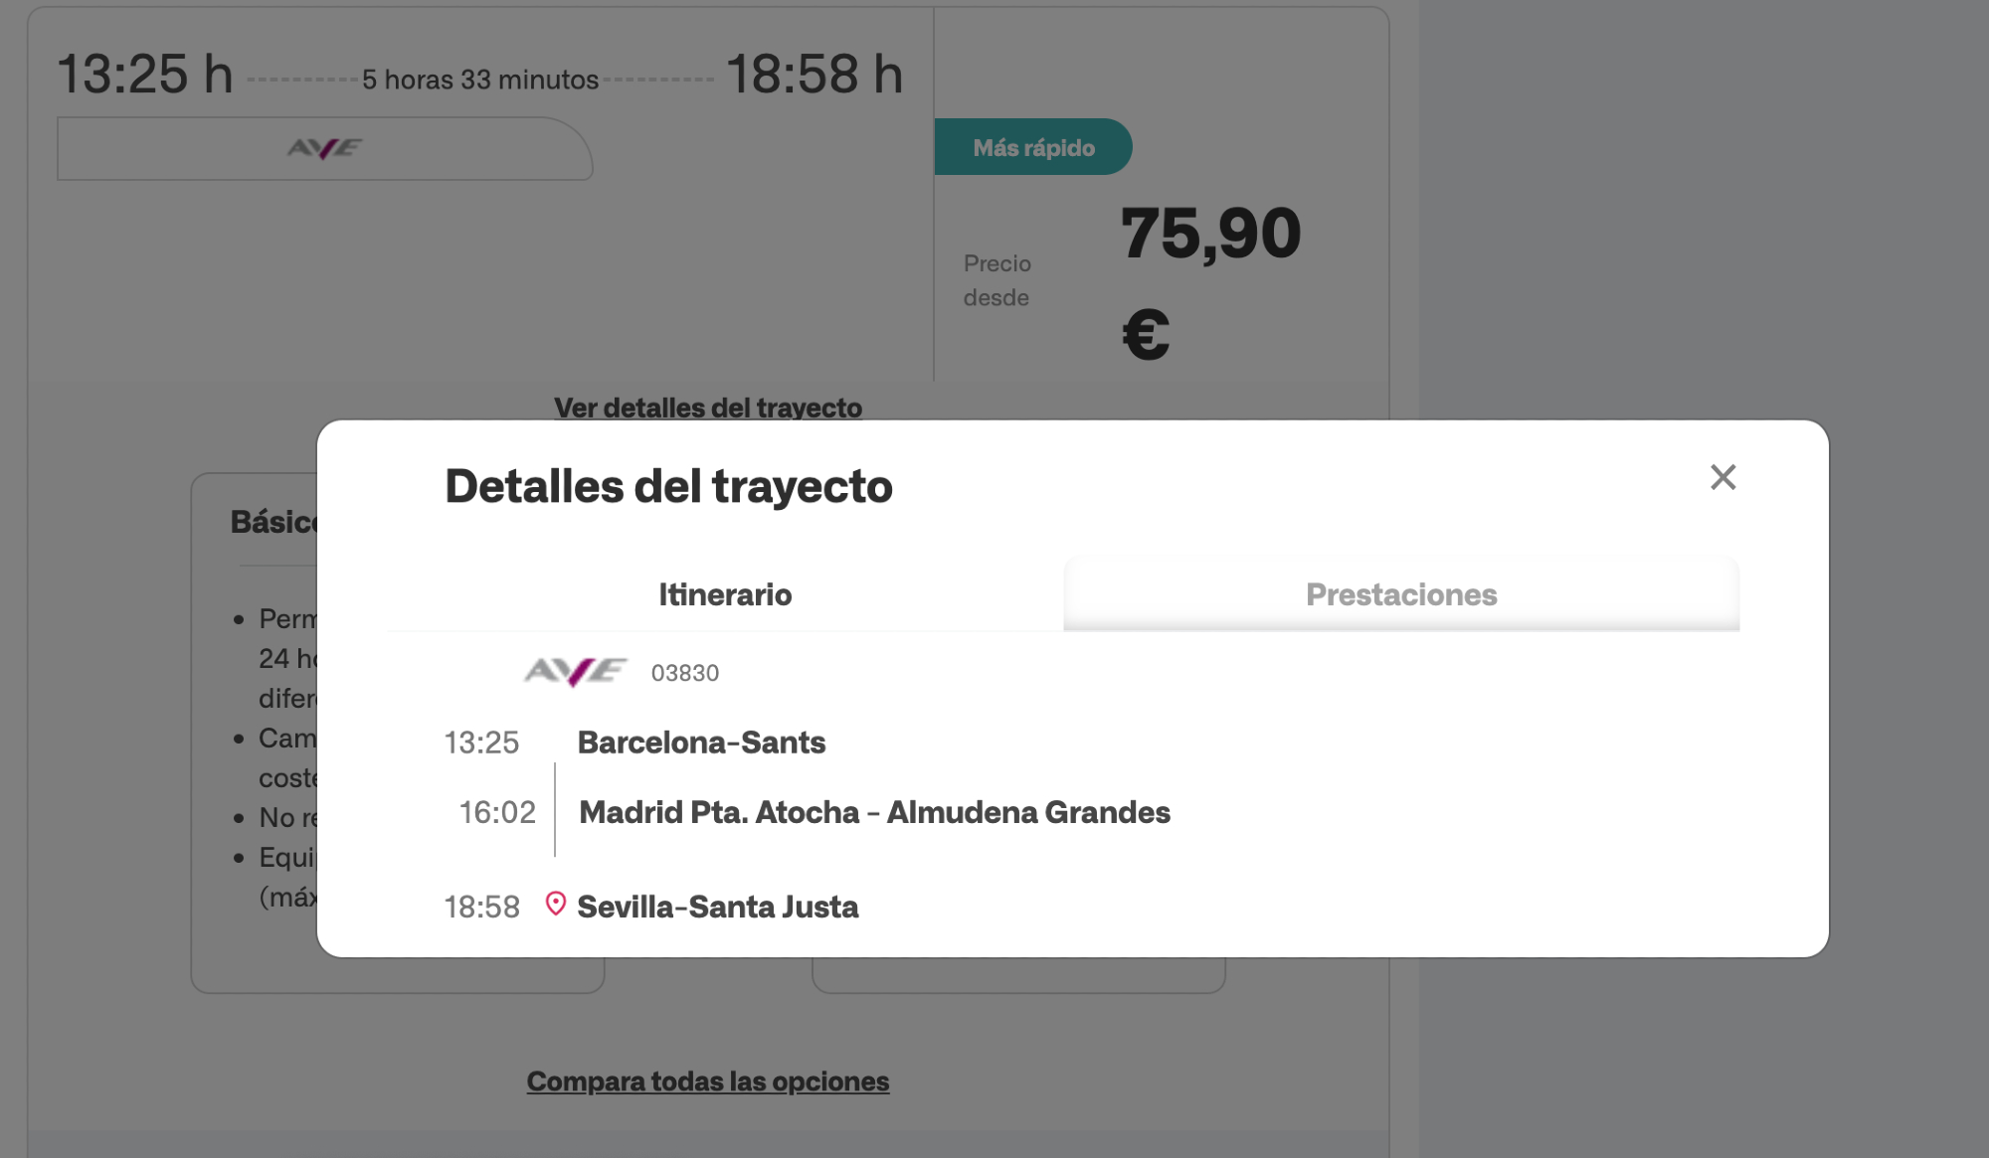Image resolution: width=1989 pixels, height=1158 pixels.
Task: Click the Detalles del trayecto heading
Action: (x=668, y=486)
